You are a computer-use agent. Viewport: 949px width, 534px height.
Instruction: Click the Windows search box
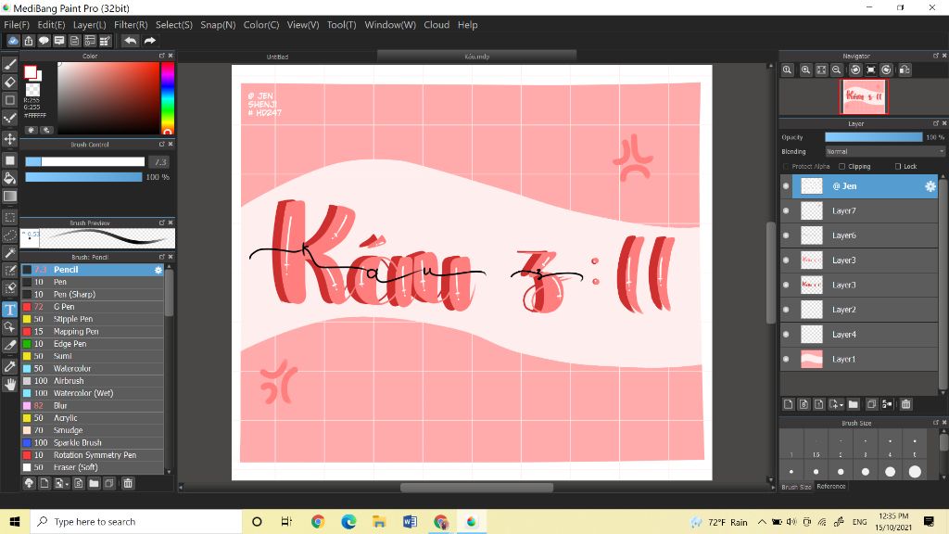tap(136, 522)
